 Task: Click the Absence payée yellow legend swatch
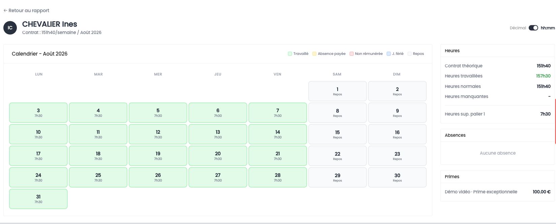tap(314, 54)
